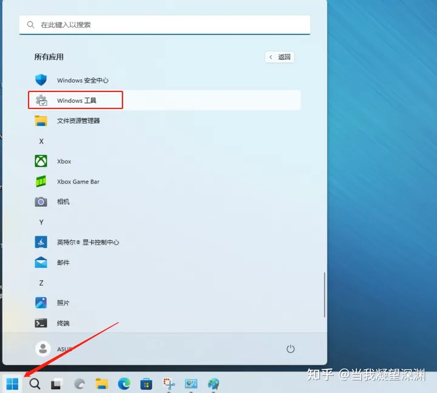Screen dimensions: 437x393
Task: Click the 返回 back button
Action: point(280,57)
